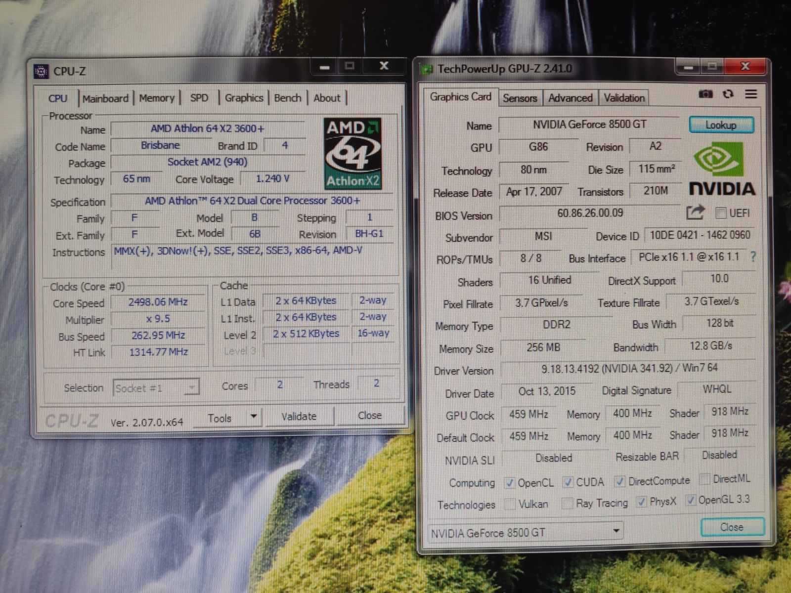Click the Release Date Apr 17, 2007
Viewport: 791px width, 593px height.
[534, 192]
